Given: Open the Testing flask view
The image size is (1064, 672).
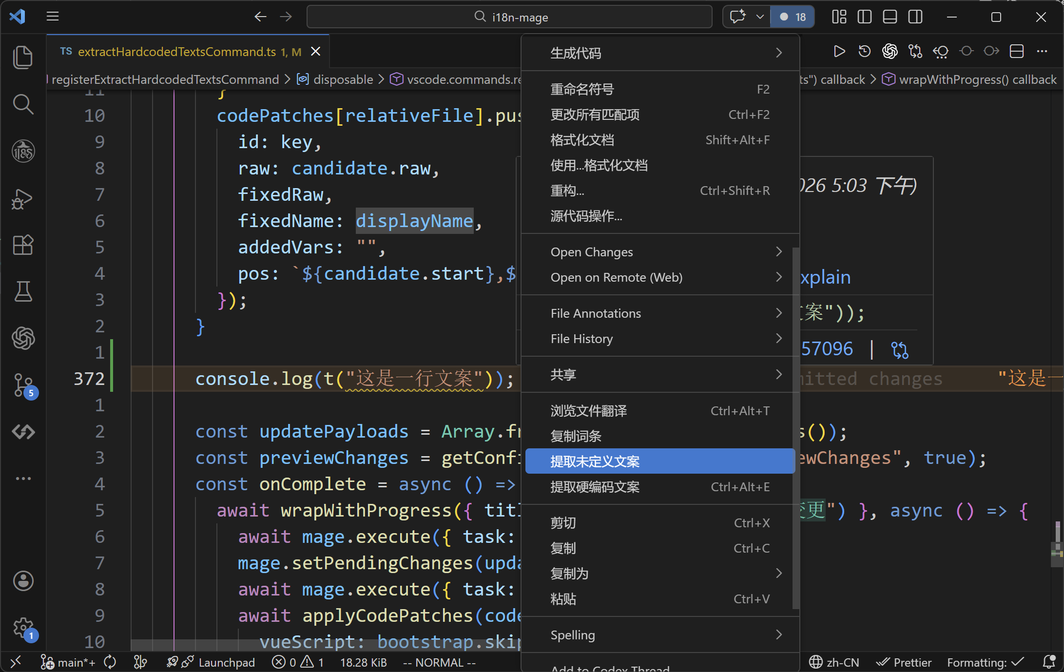Looking at the screenshot, I should click(22, 291).
